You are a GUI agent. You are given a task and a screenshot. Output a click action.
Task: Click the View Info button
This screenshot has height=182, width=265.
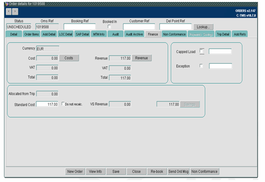click(95, 171)
